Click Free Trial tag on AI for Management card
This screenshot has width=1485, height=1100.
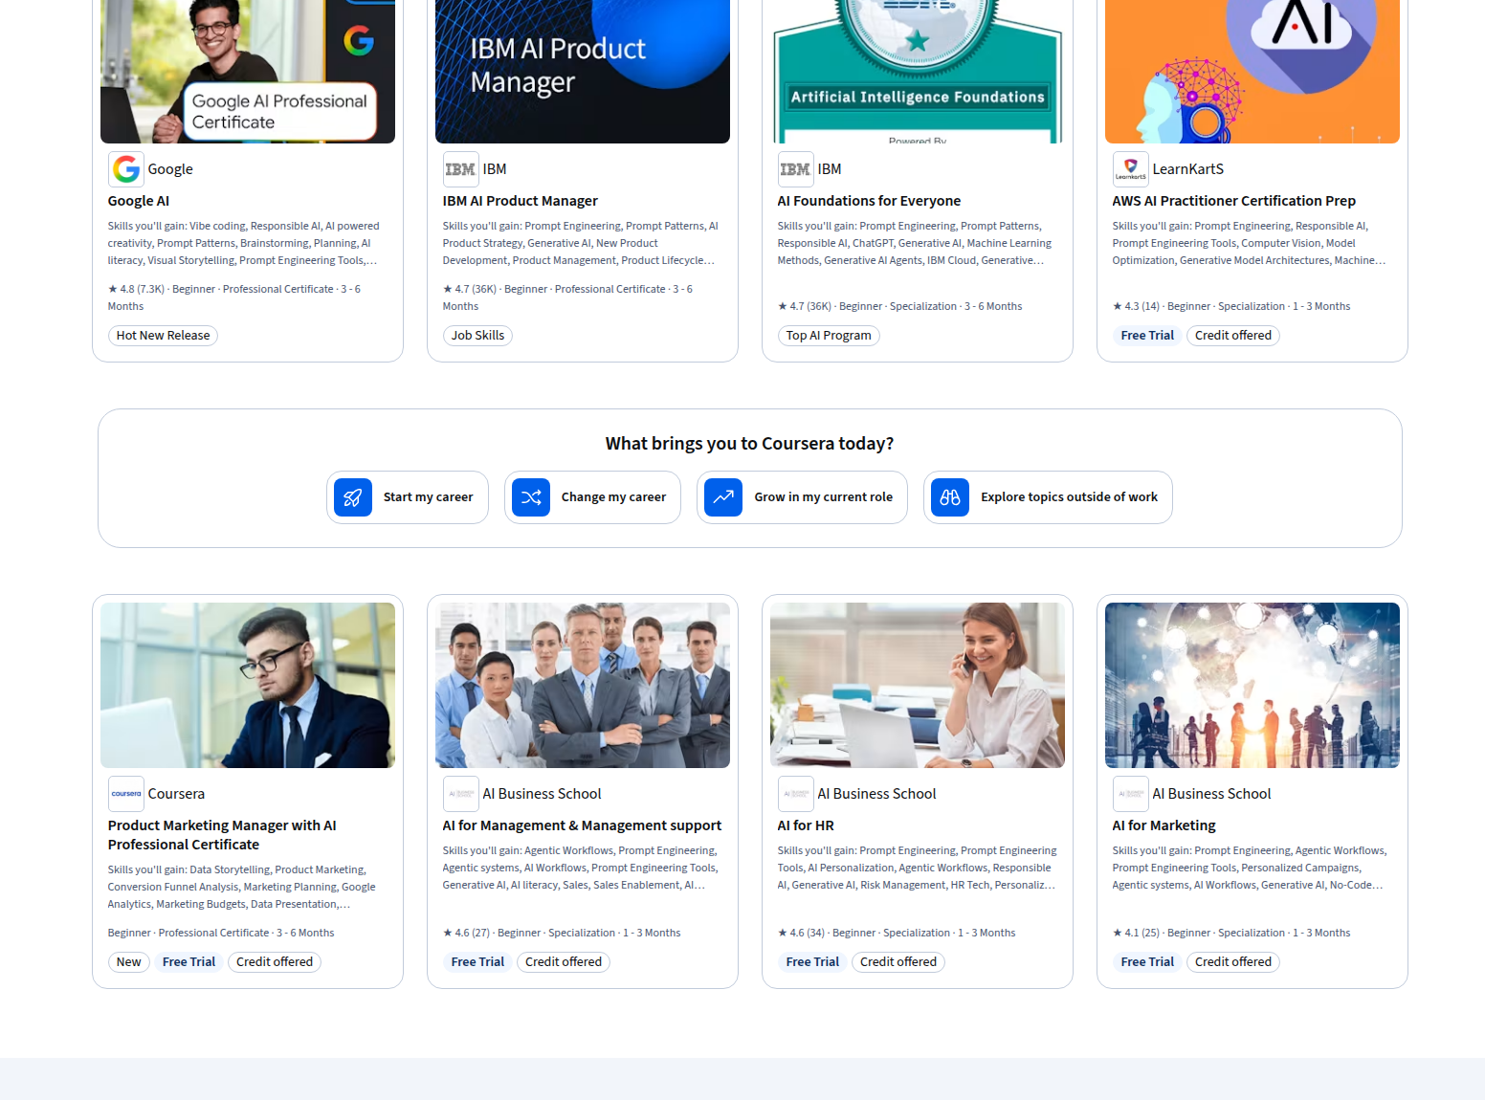(x=477, y=962)
